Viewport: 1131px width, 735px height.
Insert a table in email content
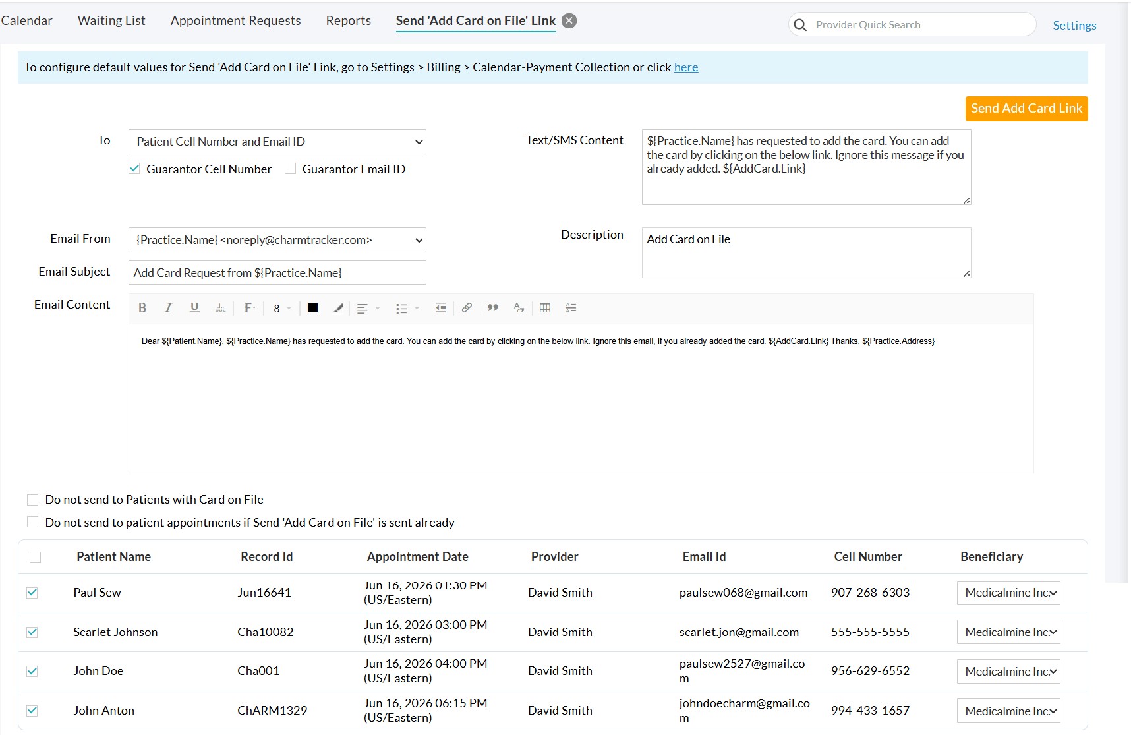[x=545, y=308]
